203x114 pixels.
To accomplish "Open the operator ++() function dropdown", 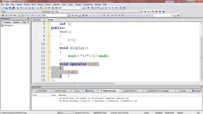I will point(92,12).
